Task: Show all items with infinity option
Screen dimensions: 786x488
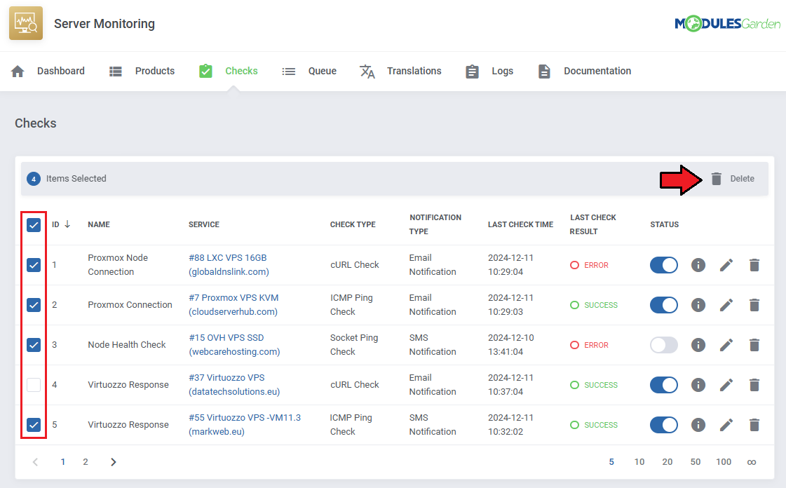Action: (752, 462)
